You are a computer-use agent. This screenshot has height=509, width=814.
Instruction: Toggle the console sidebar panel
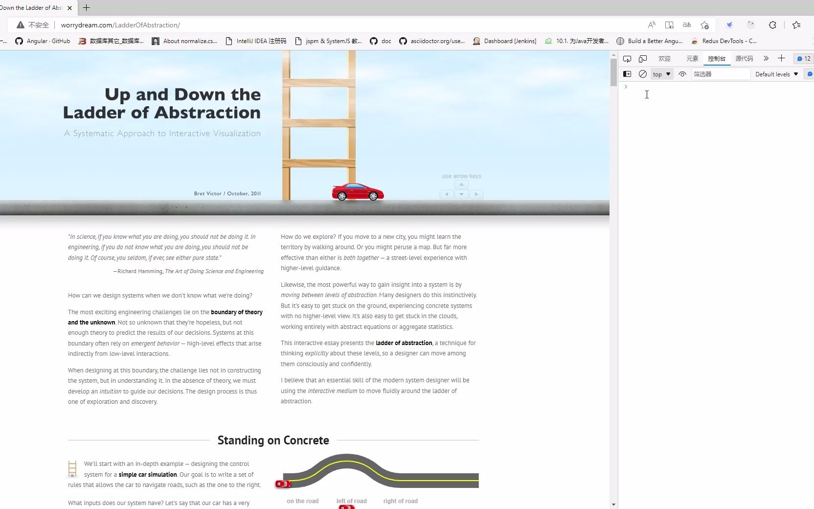pos(627,74)
